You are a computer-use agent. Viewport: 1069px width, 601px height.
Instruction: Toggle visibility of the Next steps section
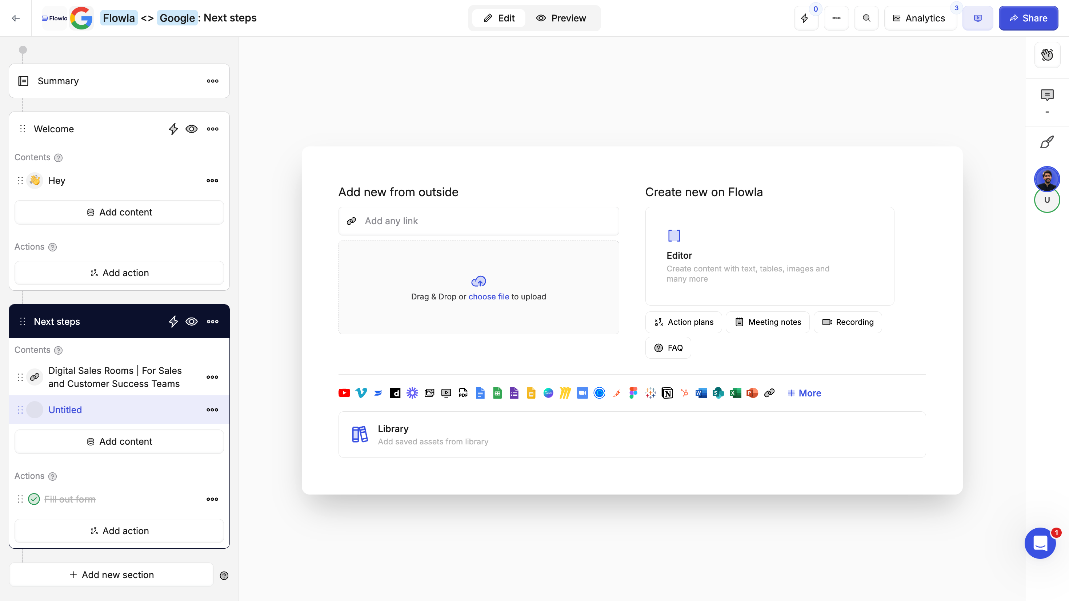191,322
